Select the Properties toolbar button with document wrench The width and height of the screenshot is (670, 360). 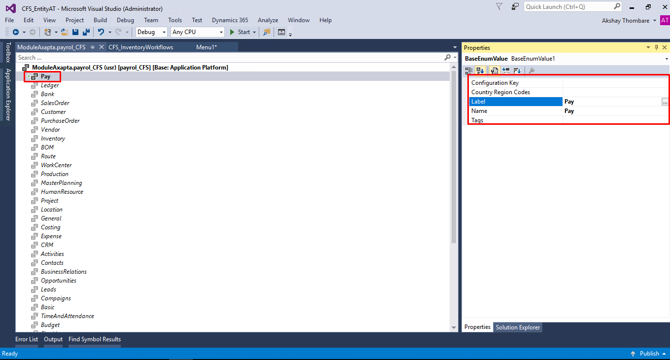494,71
